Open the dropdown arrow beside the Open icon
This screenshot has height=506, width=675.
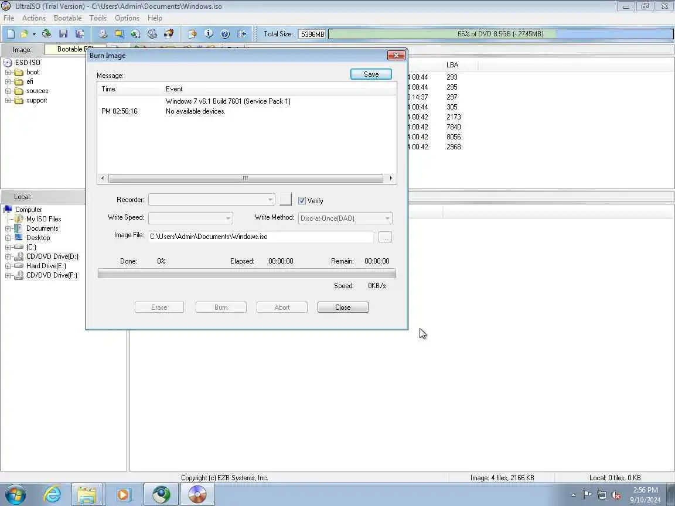coord(34,34)
